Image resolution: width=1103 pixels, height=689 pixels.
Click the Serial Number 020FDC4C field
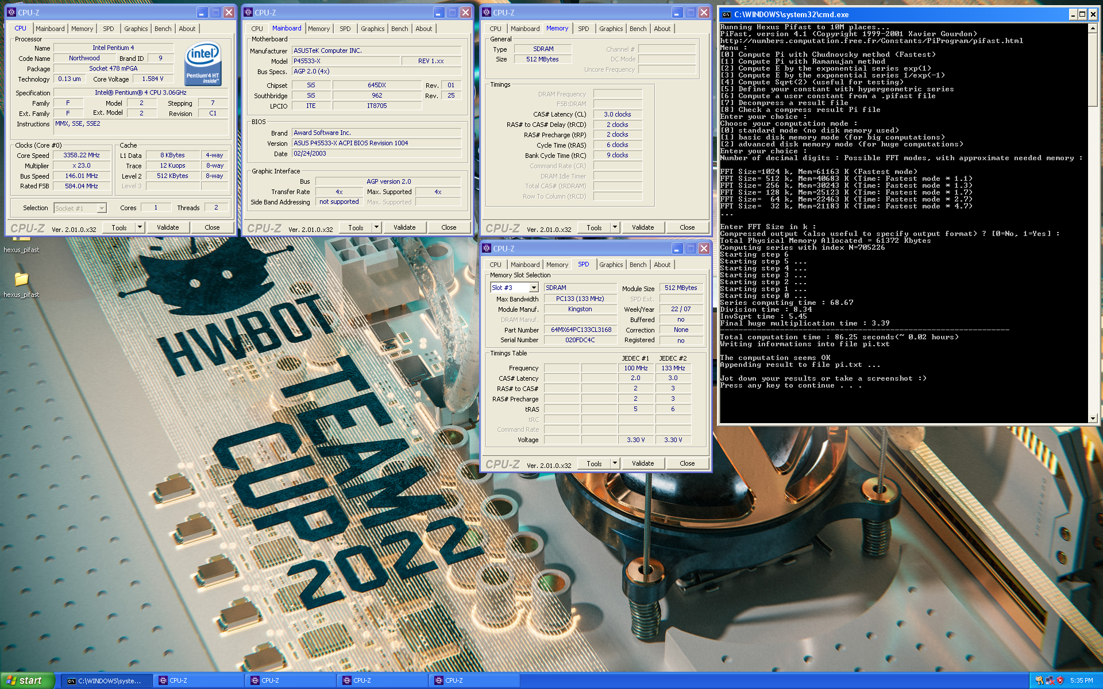click(581, 340)
